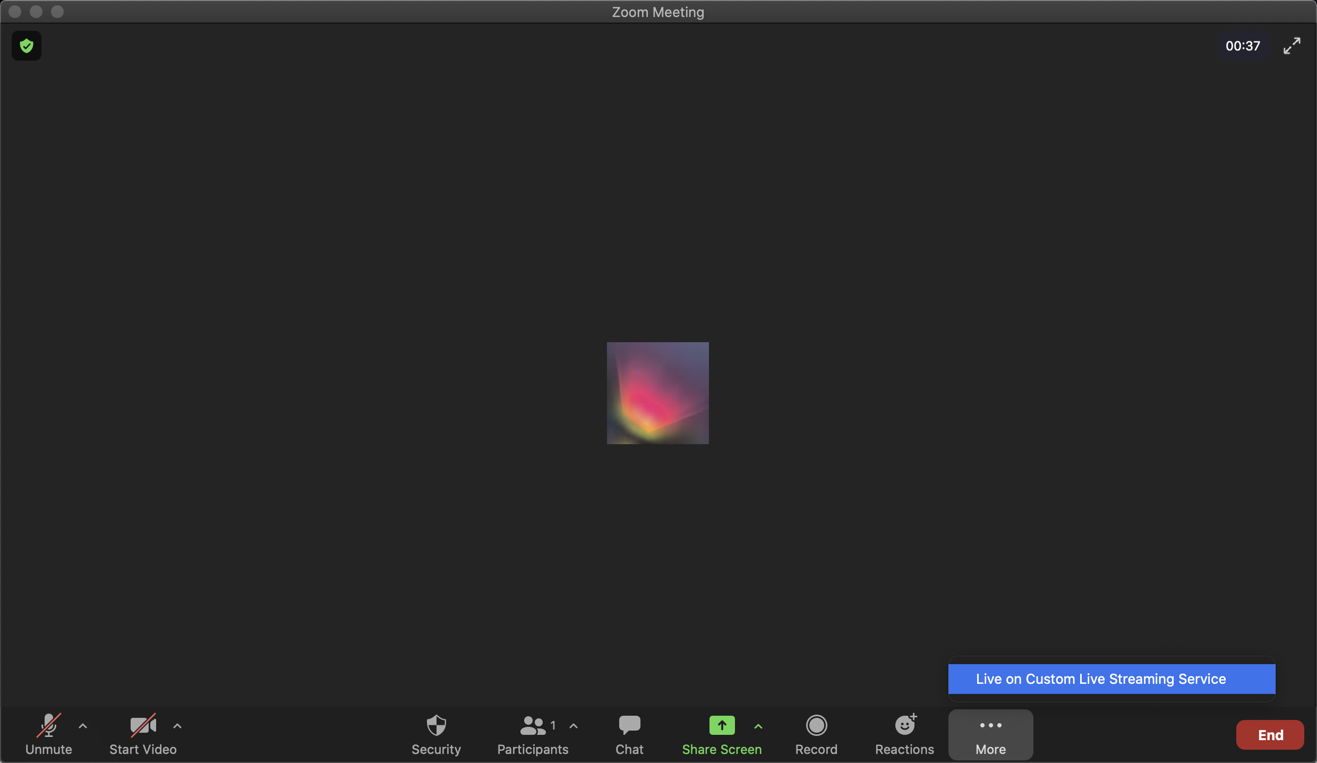Viewport: 1317px width, 763px height.
Task: Click the green Share Screen button
Action: click(x=722, y=735)
